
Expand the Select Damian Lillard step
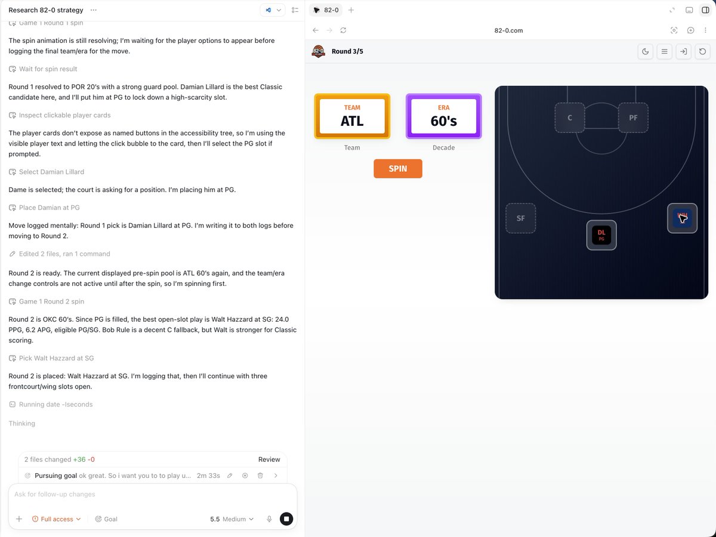[x=47, y=172]
